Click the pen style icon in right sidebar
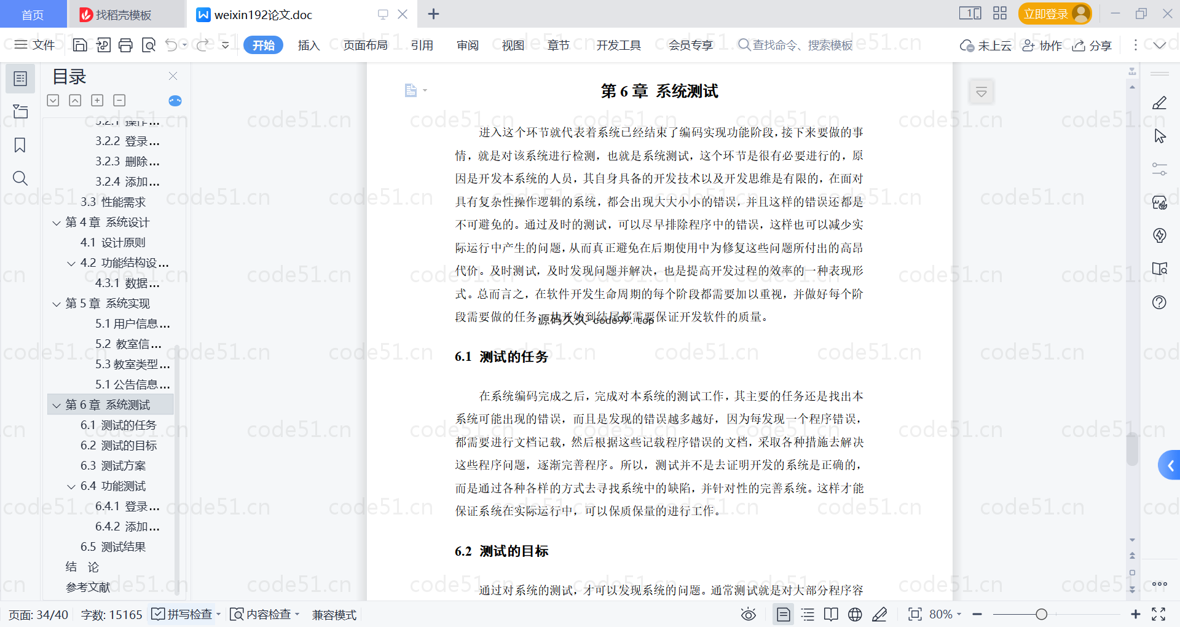Viewport: 1180px width, 627px height. (1159, 103)
